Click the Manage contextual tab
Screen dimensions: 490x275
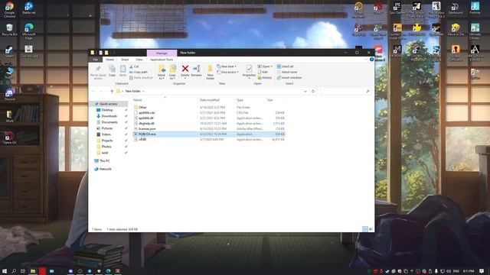[162, 53]
